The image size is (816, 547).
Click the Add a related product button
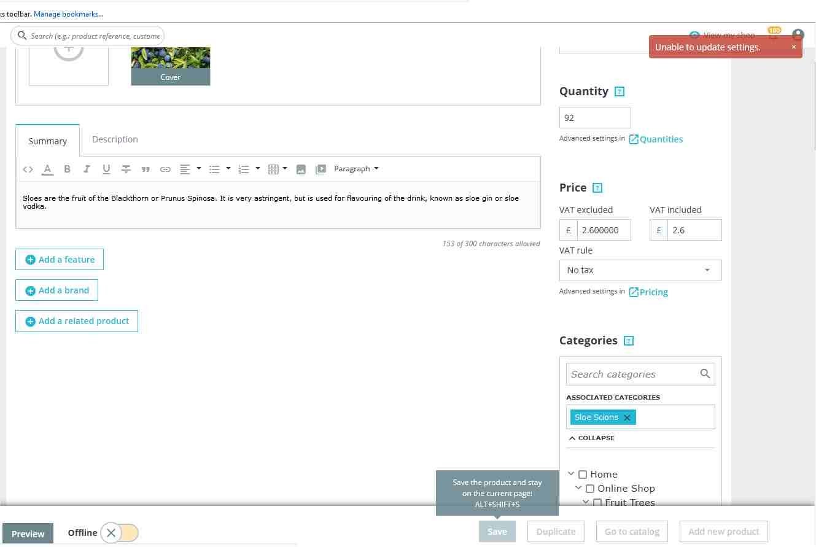pyautogui.click(x=77, y=321)
